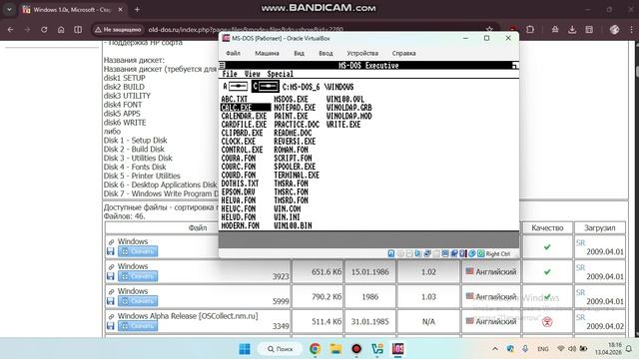Screen dimensions: 639x359
Task: Toggle browser split view icon
Action: point(78,29)
